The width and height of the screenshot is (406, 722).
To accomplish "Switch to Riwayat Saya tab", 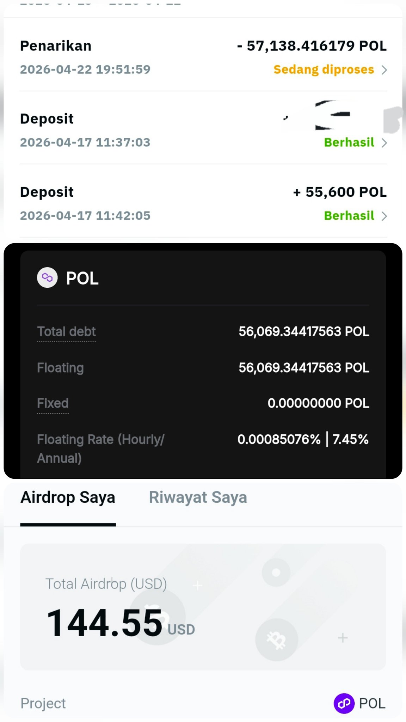I will [x=198, y=497].
